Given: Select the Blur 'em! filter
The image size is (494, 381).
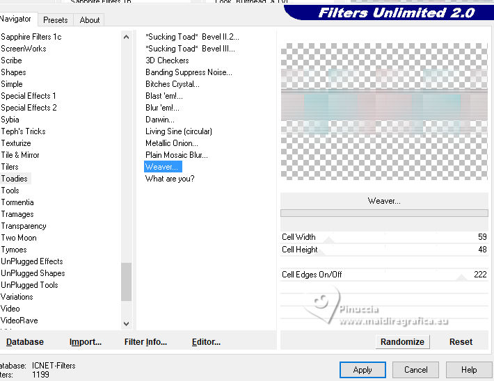Looking at the screenshot, I should pyautogui.click(x=162, y=108).
